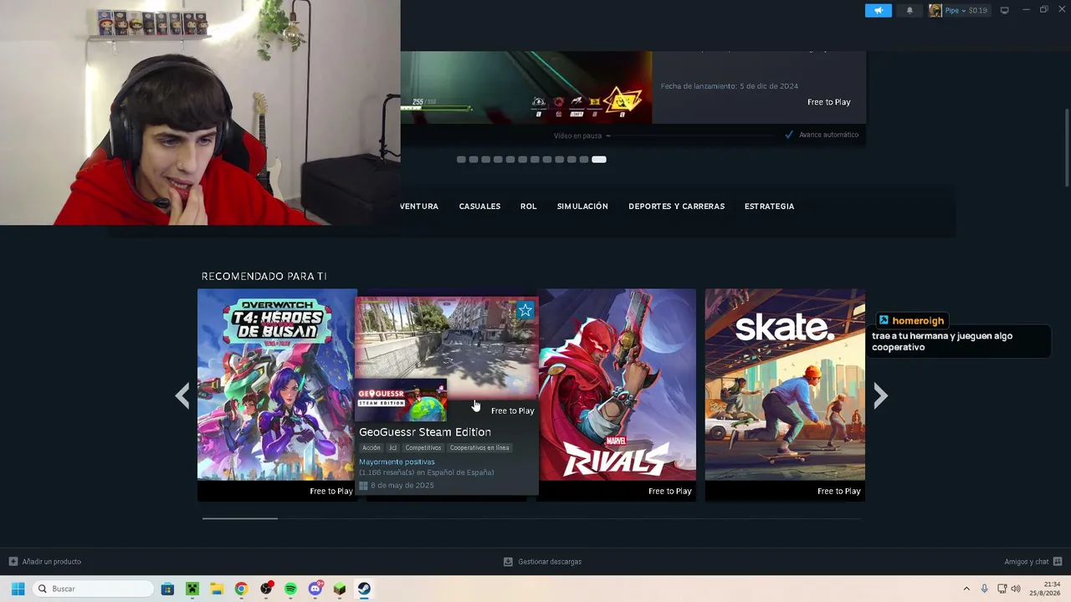Click Free to Play under skate.
Viewport: 1071px width, 602px height.
click(x=838, y=492)
